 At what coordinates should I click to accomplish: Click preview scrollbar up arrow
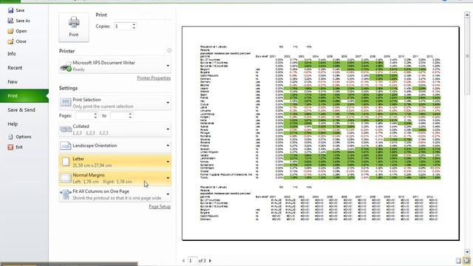coord(467,14)
